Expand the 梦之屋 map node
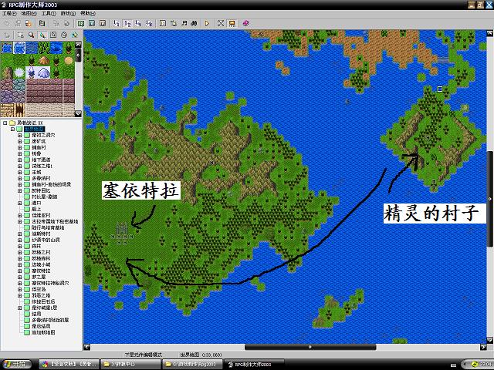This screenshot has width=494, height=370. click(x=20, y=277)
